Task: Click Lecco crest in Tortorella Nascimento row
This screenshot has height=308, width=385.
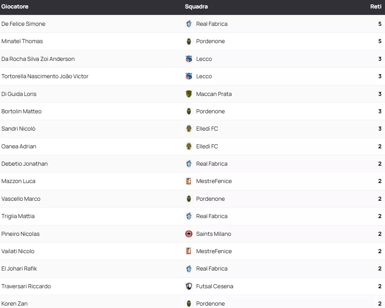Action: [x=188, y=76]
